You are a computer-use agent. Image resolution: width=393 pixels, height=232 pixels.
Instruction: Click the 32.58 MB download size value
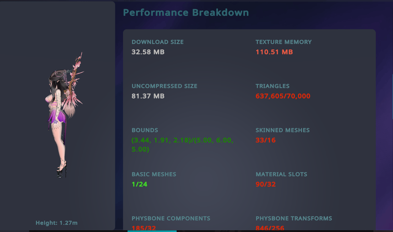(x=148, y=52)
